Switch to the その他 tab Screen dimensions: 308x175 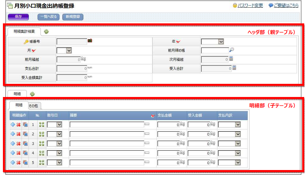[x=35, y=106]
